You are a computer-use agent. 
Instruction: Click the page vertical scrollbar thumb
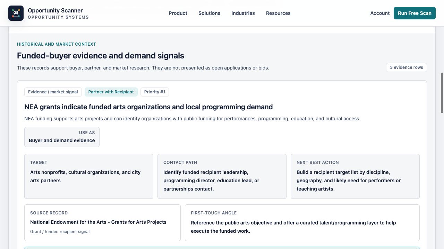tap(442, 93)
